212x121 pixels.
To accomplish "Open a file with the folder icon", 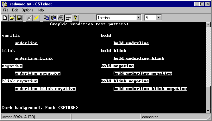I will [12, 18].
